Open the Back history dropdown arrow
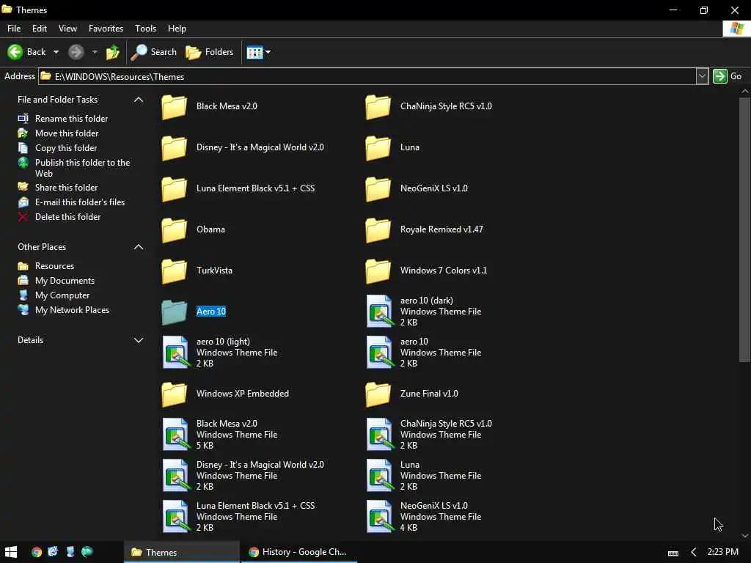Viewport: 751px width, 563px height. (56, 52)
